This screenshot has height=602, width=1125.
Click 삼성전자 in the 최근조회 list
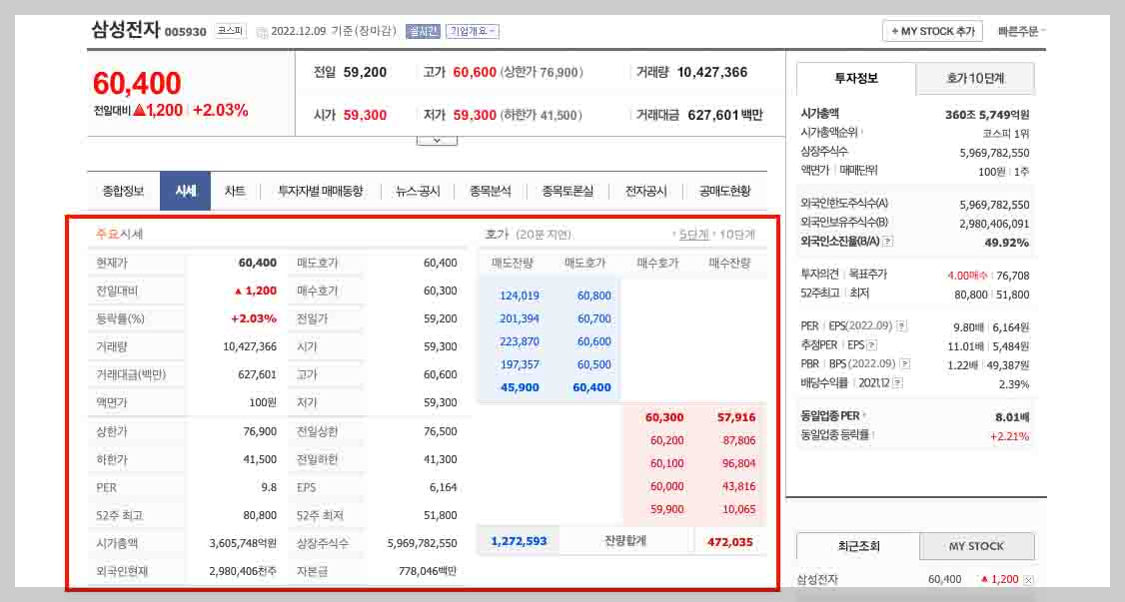click(818, 580)
